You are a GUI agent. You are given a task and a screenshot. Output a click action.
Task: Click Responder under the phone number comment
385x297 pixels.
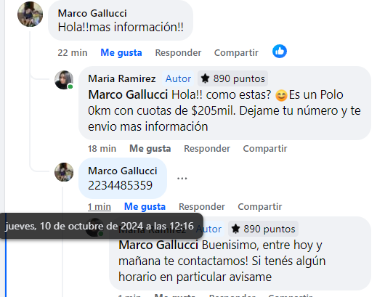click(x=202, y=207)
